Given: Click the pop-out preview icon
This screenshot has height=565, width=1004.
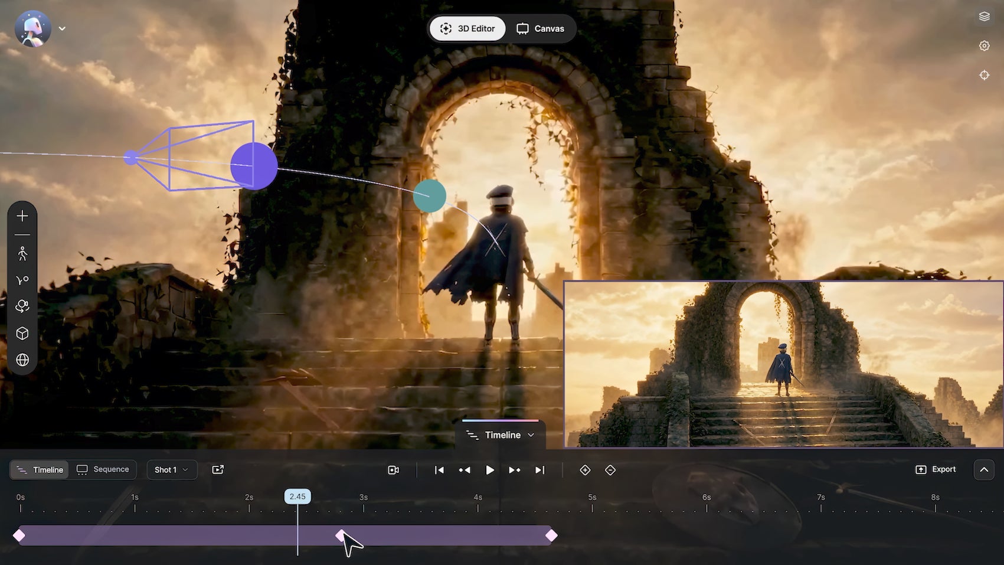Looking at the screenshot, I should [218, 469].
